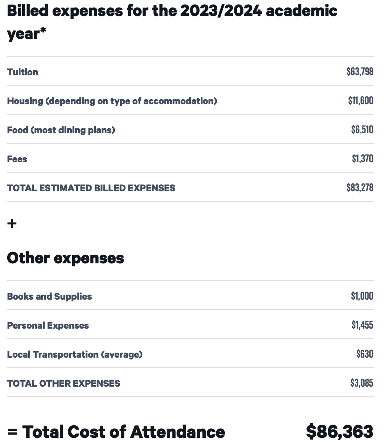
Task: Click the $86,363 total cost figure
Action: tap(340, 431)
